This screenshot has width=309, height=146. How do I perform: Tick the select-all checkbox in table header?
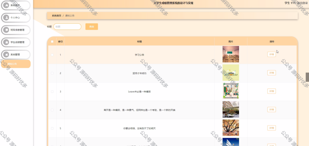click(x=52, y=42)
